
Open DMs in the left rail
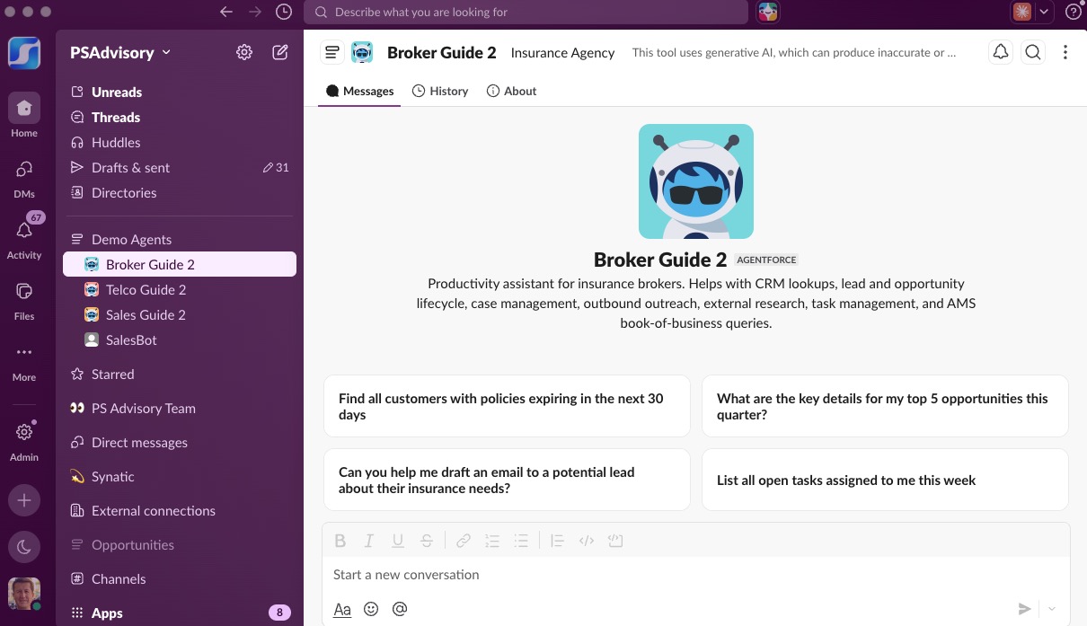[24, 177]
